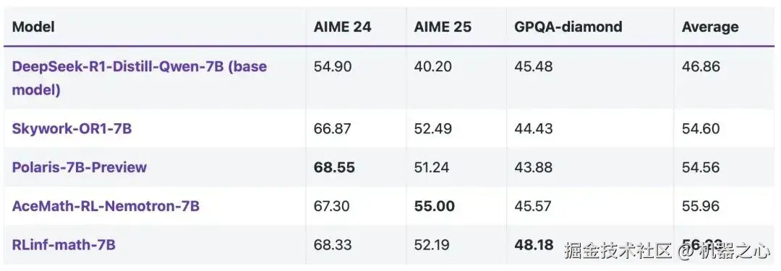Click the AIME 24 column header

click(342, 27)
